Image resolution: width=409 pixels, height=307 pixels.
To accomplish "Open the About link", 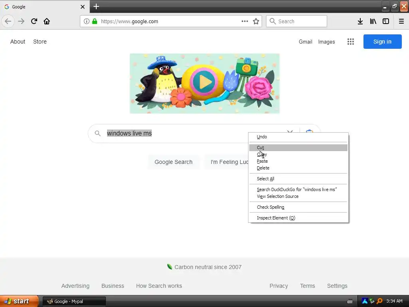I will point(18,42).
